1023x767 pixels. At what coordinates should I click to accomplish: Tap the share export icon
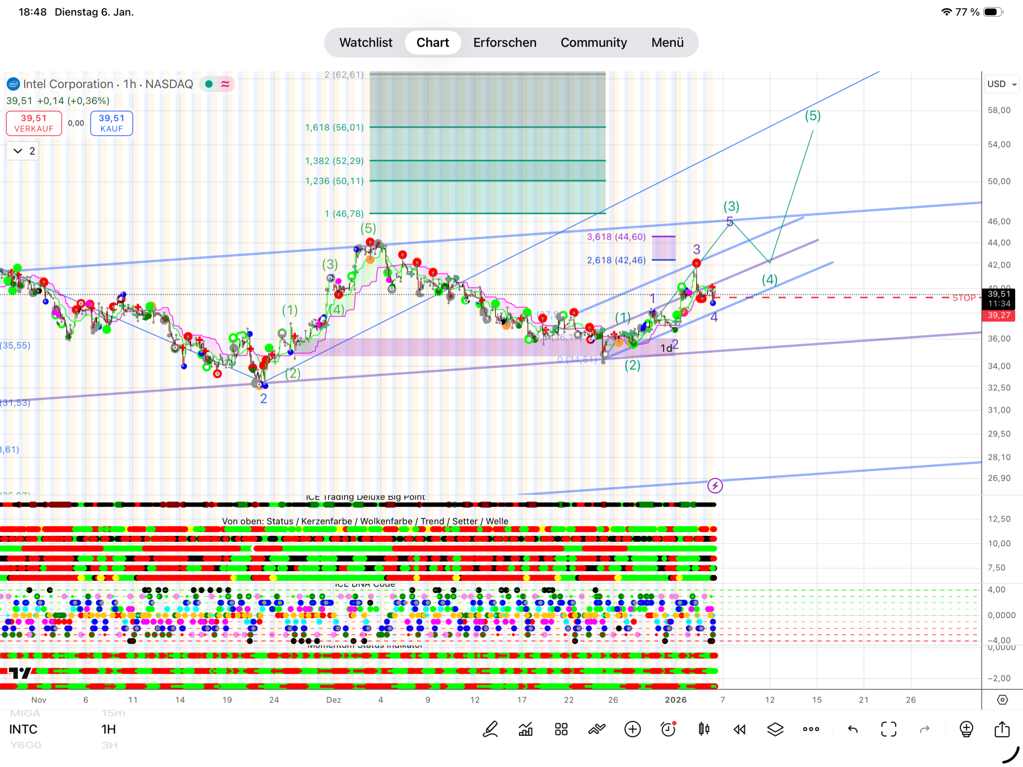(1002, 729)
